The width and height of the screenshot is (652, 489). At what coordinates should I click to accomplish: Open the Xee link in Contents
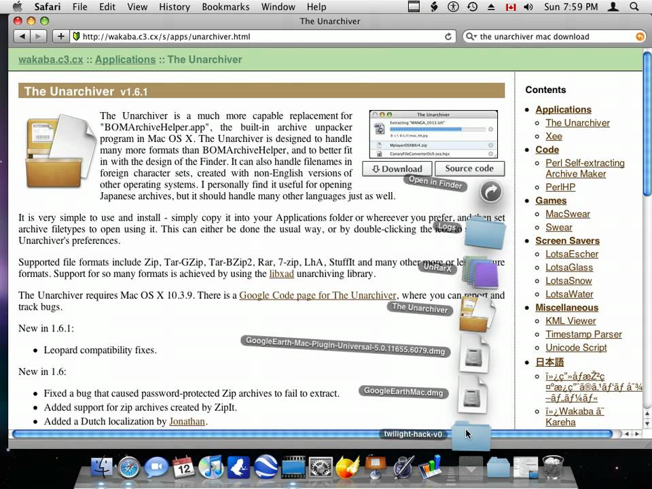554,136
